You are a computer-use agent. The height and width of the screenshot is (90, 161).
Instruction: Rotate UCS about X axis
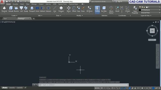pyautogui.click(x=122, y=9)
